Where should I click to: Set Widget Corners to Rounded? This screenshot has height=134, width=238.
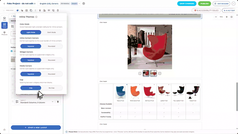(52, 60)
